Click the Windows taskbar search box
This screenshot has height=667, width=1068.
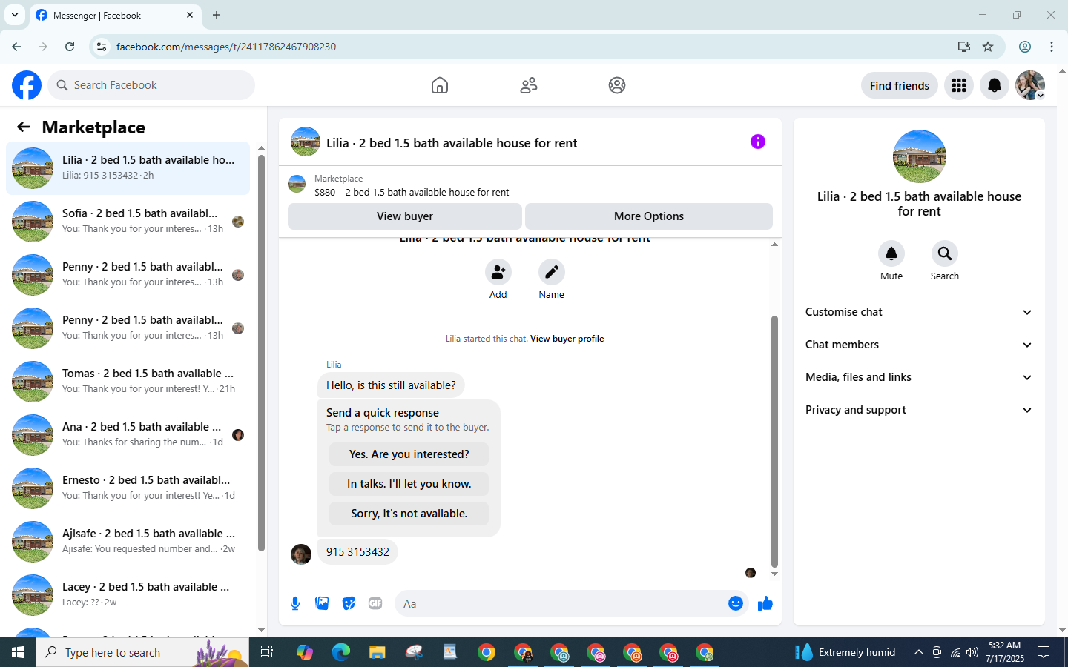pyautogui.click(x=142, y=652)
